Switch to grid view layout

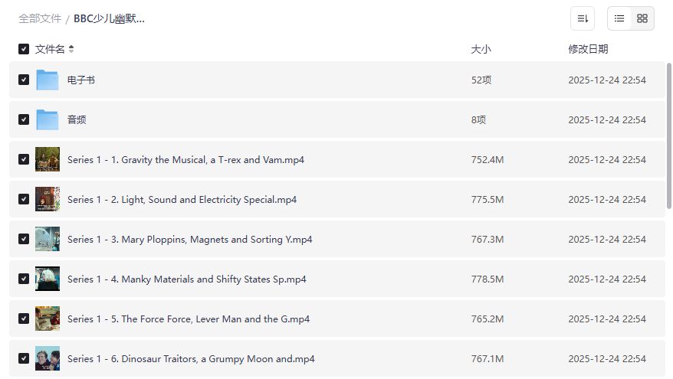(x=642, y=18)
